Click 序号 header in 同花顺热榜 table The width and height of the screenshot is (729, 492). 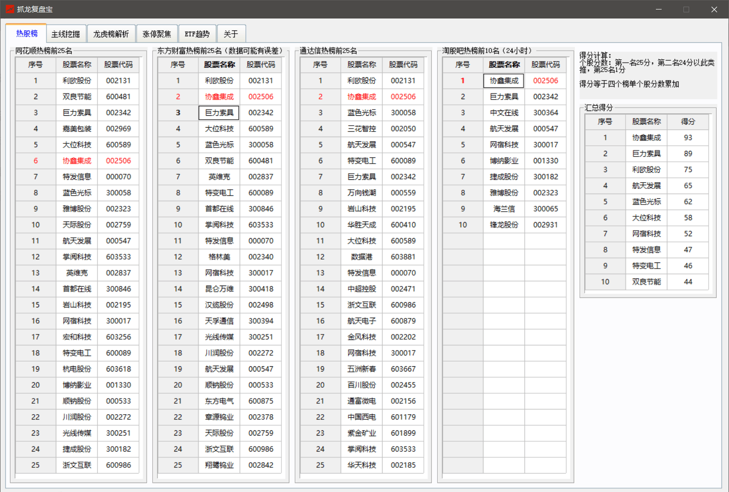[x=36, y=65]
